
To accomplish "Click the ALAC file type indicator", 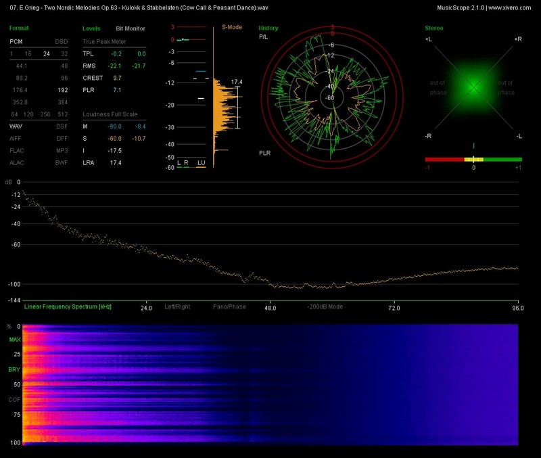I will tap(17, 162).
